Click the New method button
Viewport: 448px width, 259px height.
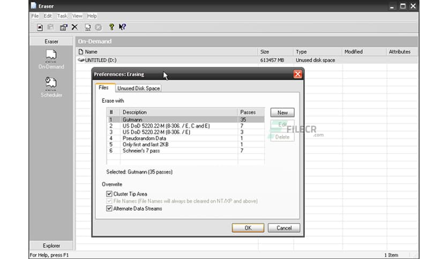tap(282, 113)
